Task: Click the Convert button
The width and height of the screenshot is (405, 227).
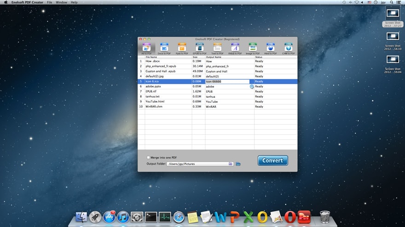Action: pyautogui.click(x=273, y=161)
